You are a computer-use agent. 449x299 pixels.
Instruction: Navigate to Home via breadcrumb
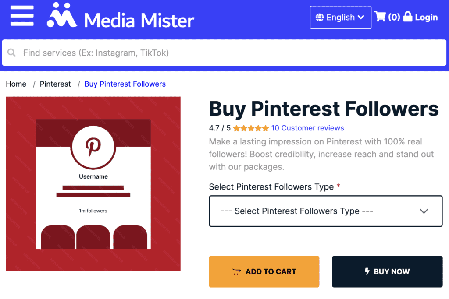point(16,84)
